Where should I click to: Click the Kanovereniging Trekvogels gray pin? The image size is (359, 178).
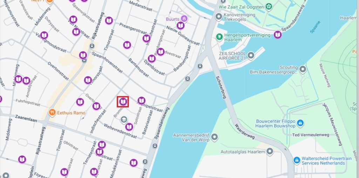coord(219,17)
